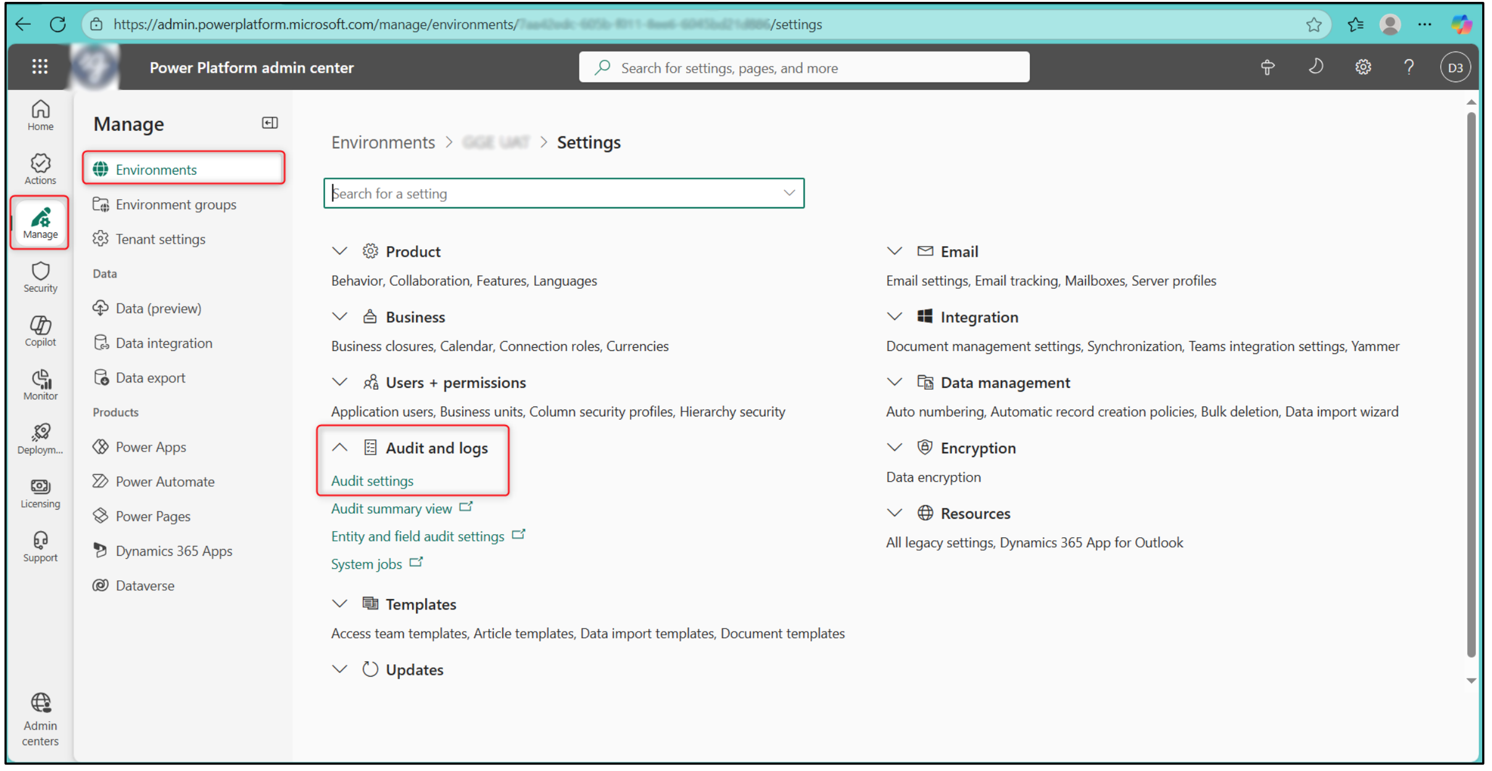Expand the Product settings section

point(340,251)
